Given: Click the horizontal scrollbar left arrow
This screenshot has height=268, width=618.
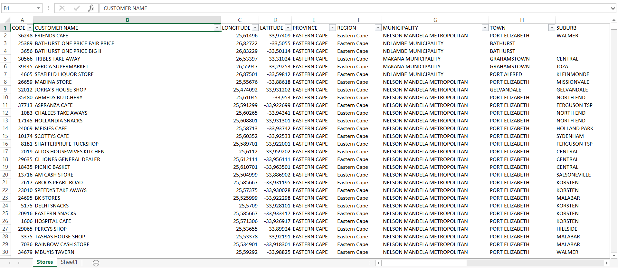Looking at the screenshot, I should [378, 263].
